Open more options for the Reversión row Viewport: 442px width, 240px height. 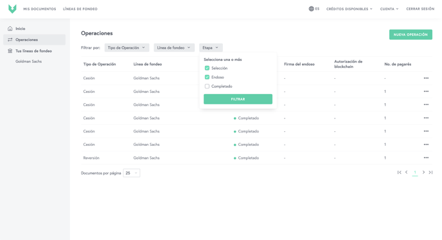pyautogui.click(x=426, y=157)
